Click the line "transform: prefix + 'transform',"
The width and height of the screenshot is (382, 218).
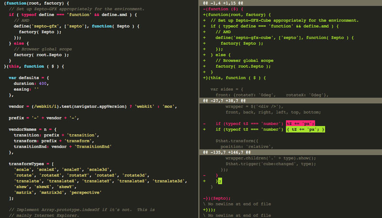point(54,141)
